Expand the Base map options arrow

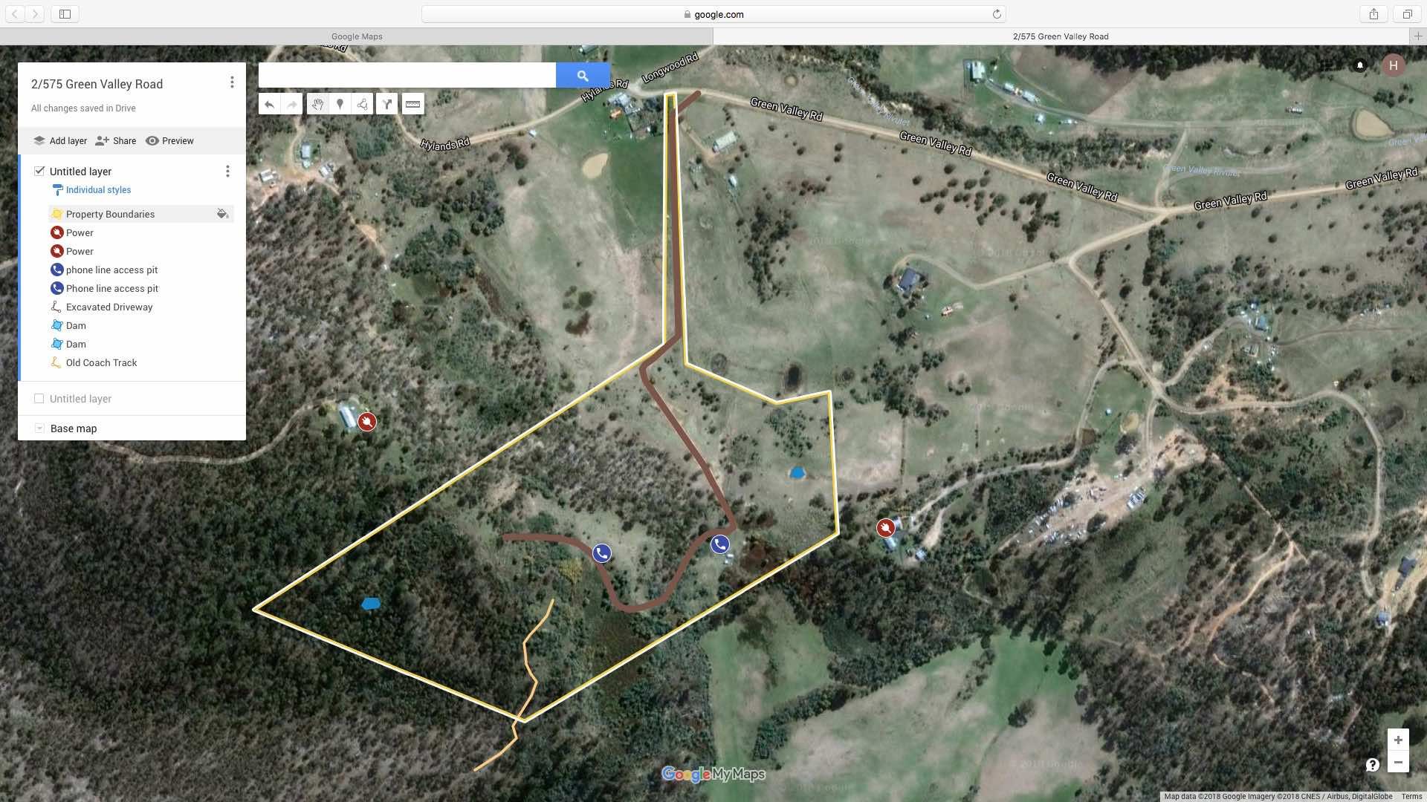pyautogui.click(x=39, y=428)
